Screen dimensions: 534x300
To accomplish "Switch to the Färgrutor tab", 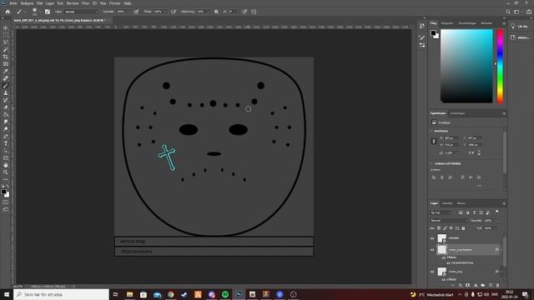I will click(447, 23).
